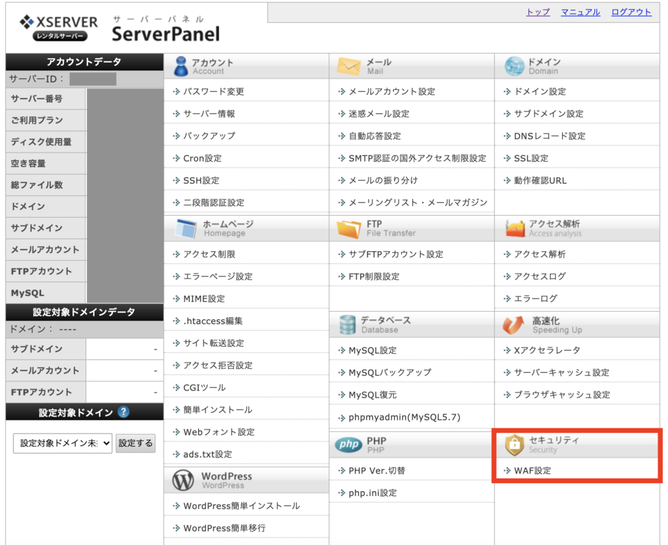Click the Database cylinder icon
Viewport: 668px width, 545px height.
(x=347, y=325)
